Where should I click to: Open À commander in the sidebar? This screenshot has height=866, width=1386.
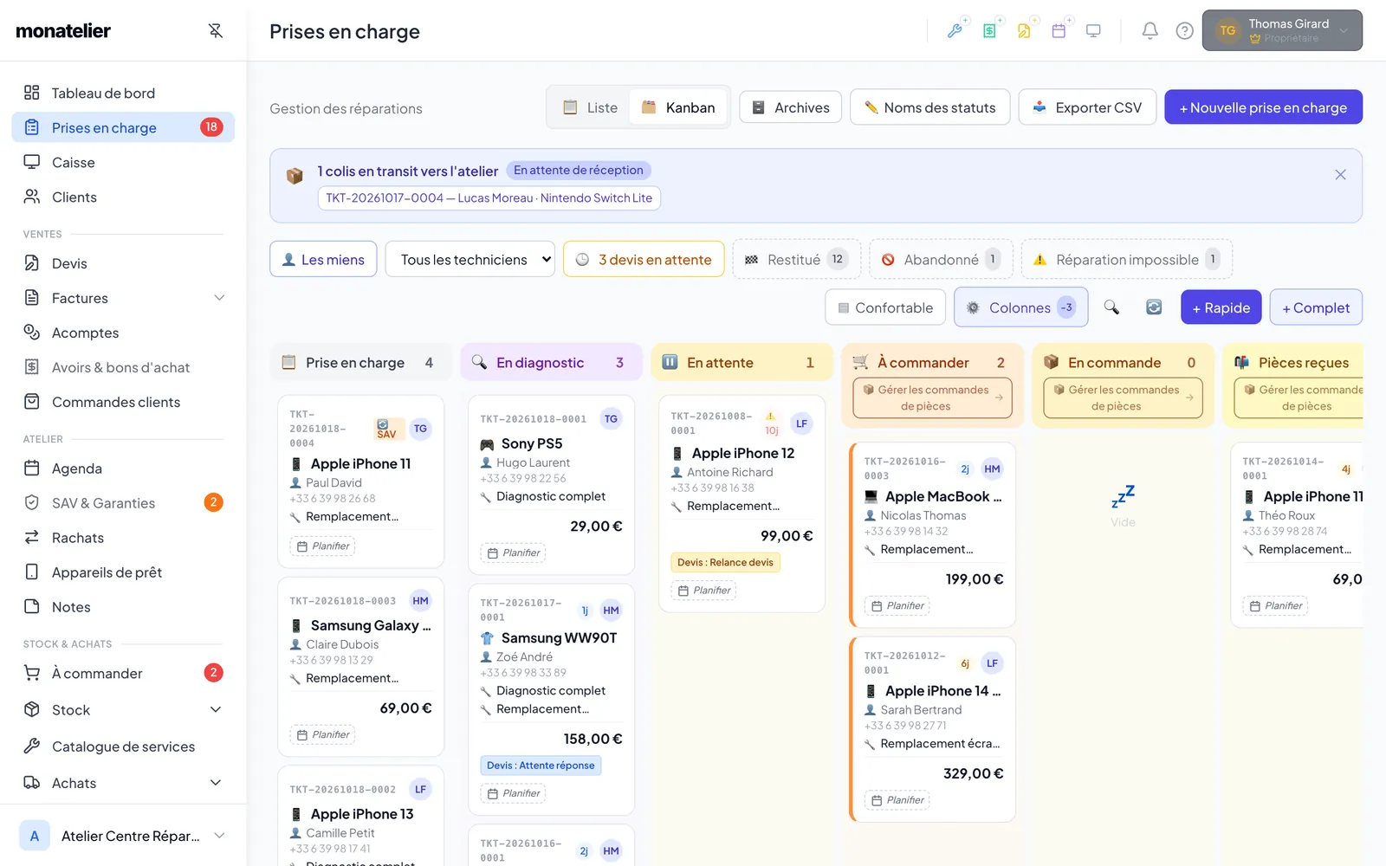(123, 673)
